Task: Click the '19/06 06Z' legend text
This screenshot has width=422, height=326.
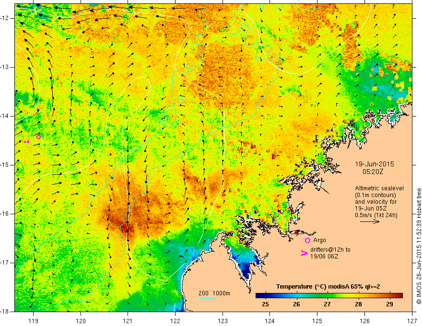Action: [324, 256]
